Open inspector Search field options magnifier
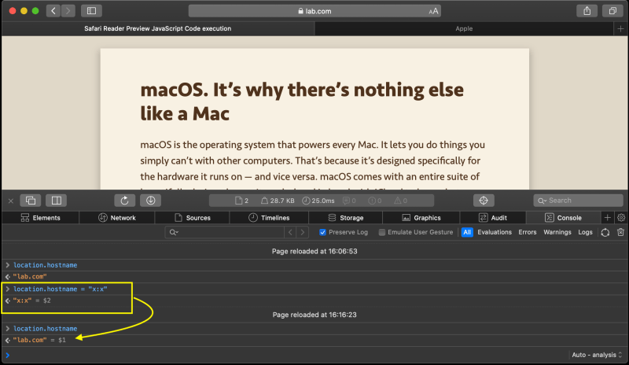 pyautogui.click(x=542, y=201)
